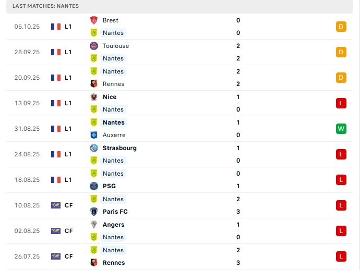Viewport: 360px width, 270px height.
Task: Click the PSG club crest icon
Action: coord(94,186)
